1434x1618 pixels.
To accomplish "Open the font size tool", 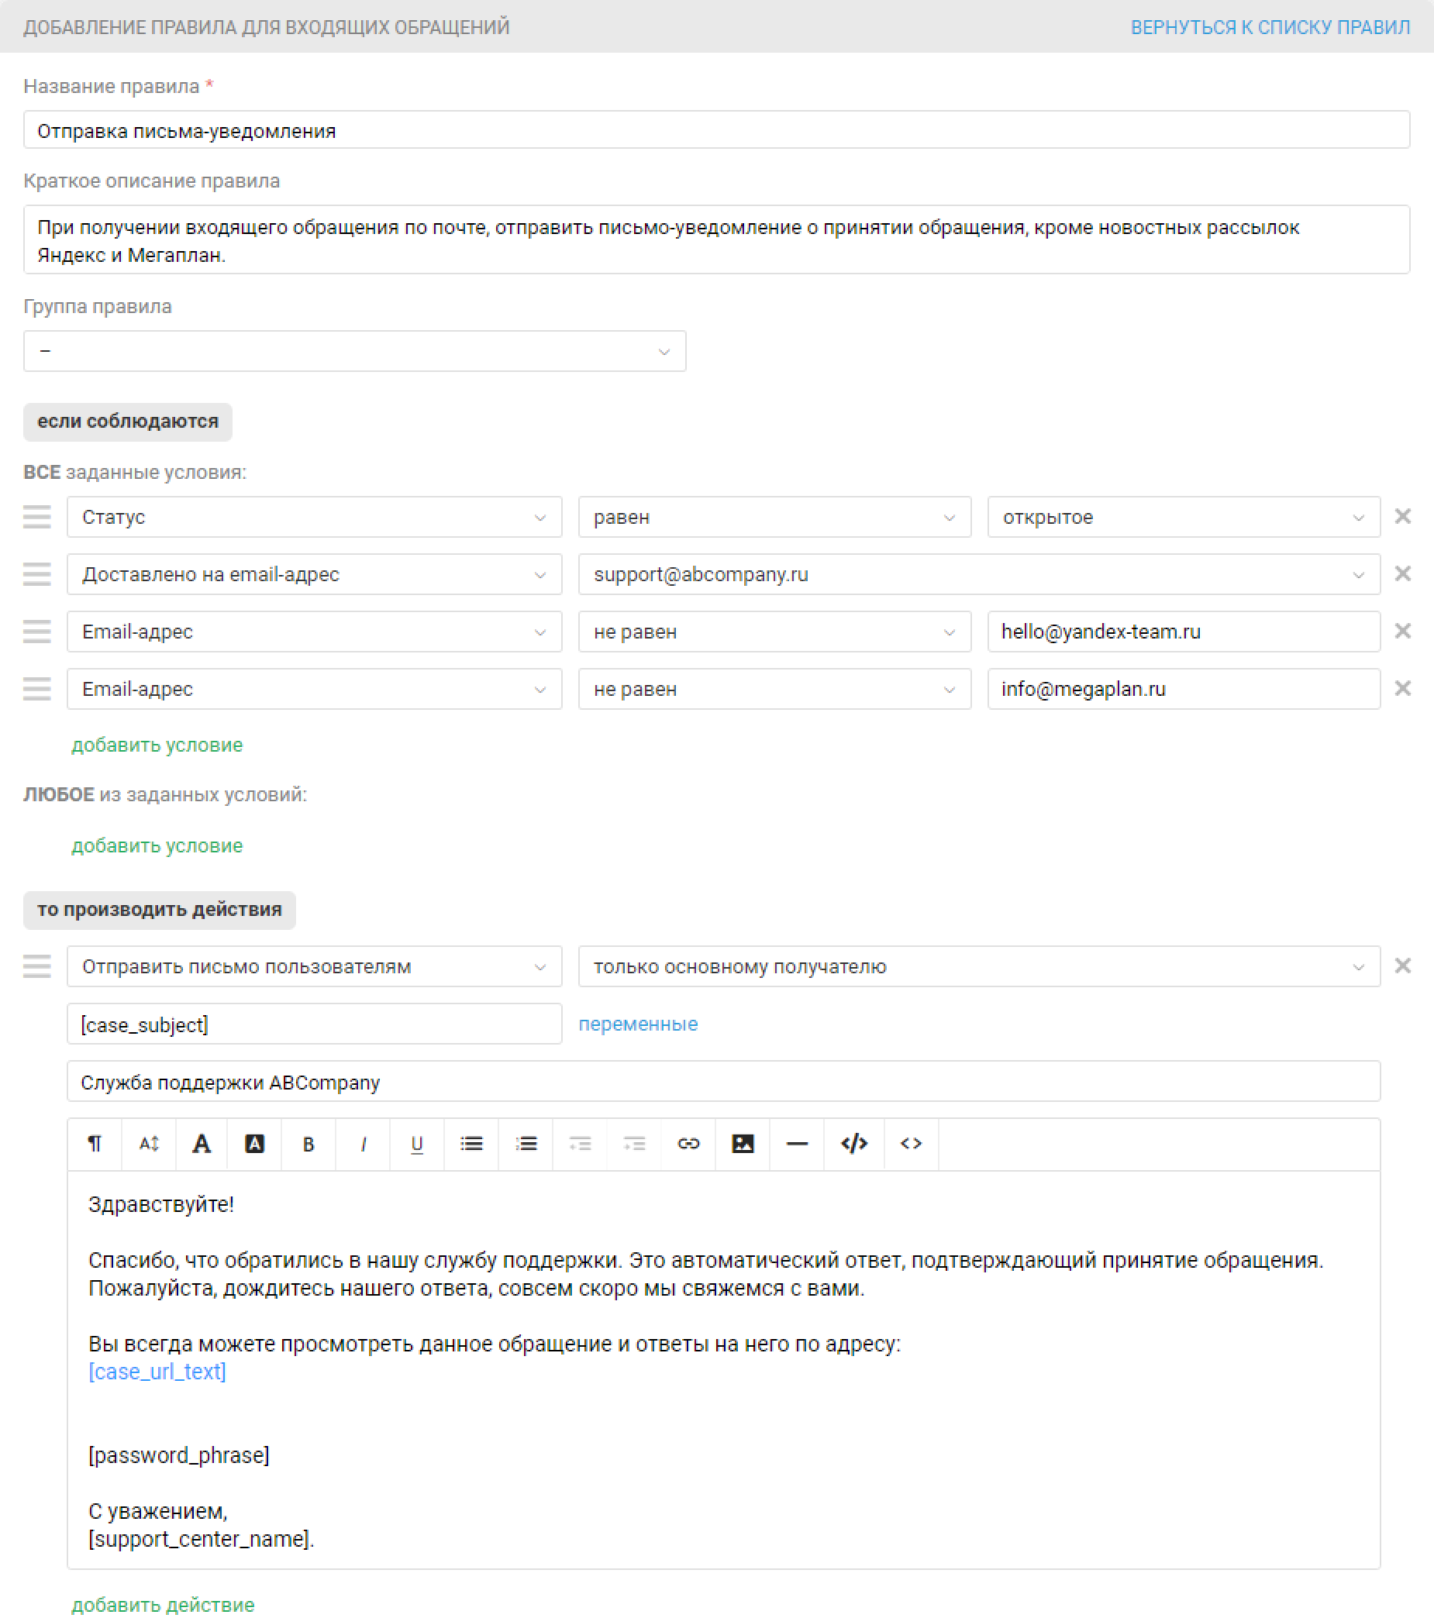I will [x=149, y=1144].
